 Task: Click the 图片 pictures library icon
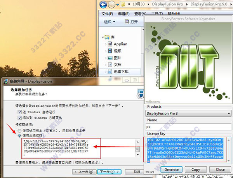[110, 58]
